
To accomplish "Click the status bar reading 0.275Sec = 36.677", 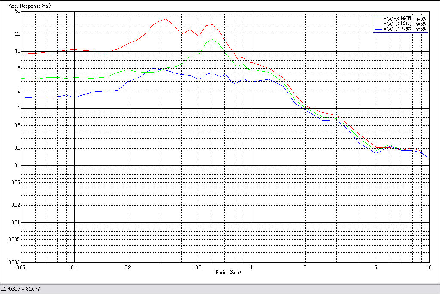I will (21, 289).
